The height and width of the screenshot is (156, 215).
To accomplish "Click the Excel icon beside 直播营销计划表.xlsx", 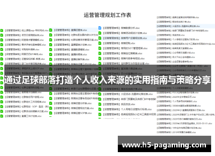I will 51,45.
